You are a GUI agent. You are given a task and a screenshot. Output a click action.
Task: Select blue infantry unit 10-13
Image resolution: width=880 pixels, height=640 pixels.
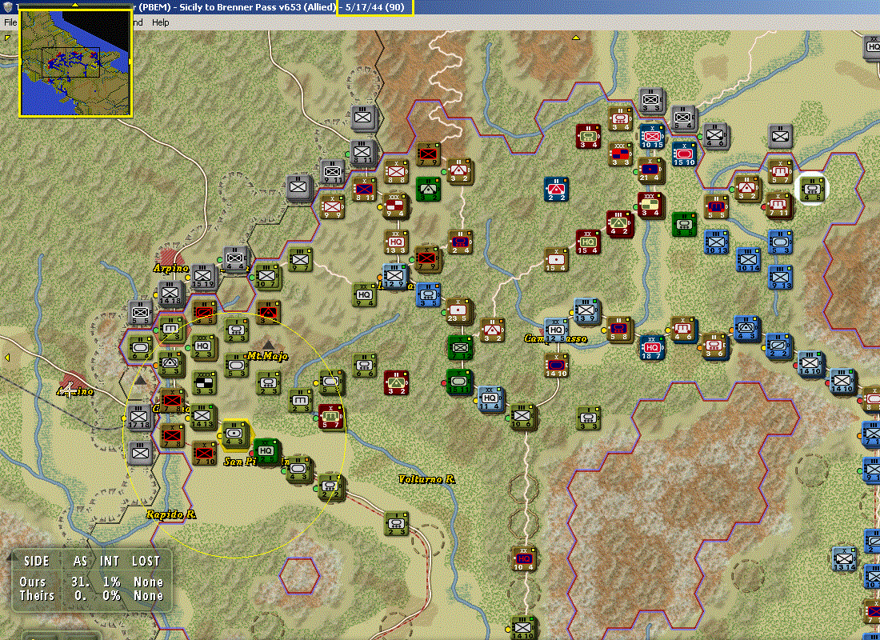click(x=716, y=242)
